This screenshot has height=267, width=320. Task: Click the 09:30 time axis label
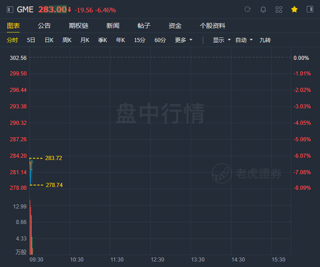pyautogui.click(x=36, y=260)
